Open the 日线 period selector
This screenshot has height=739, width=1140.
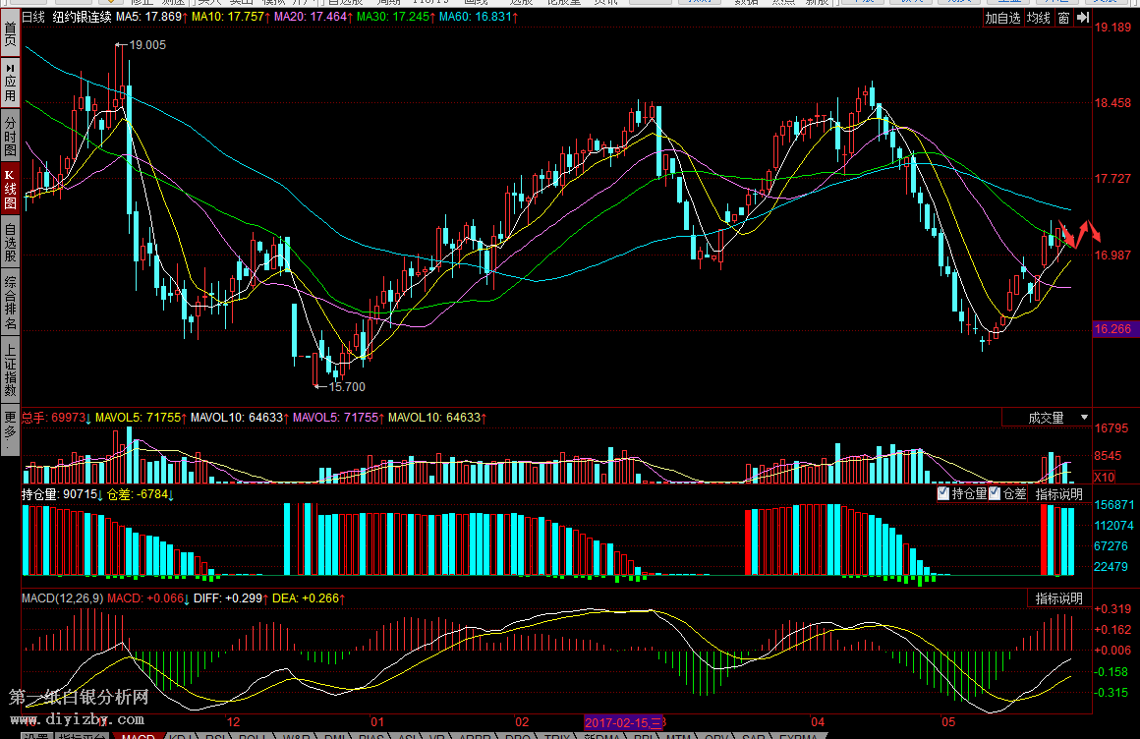(33, 18)
